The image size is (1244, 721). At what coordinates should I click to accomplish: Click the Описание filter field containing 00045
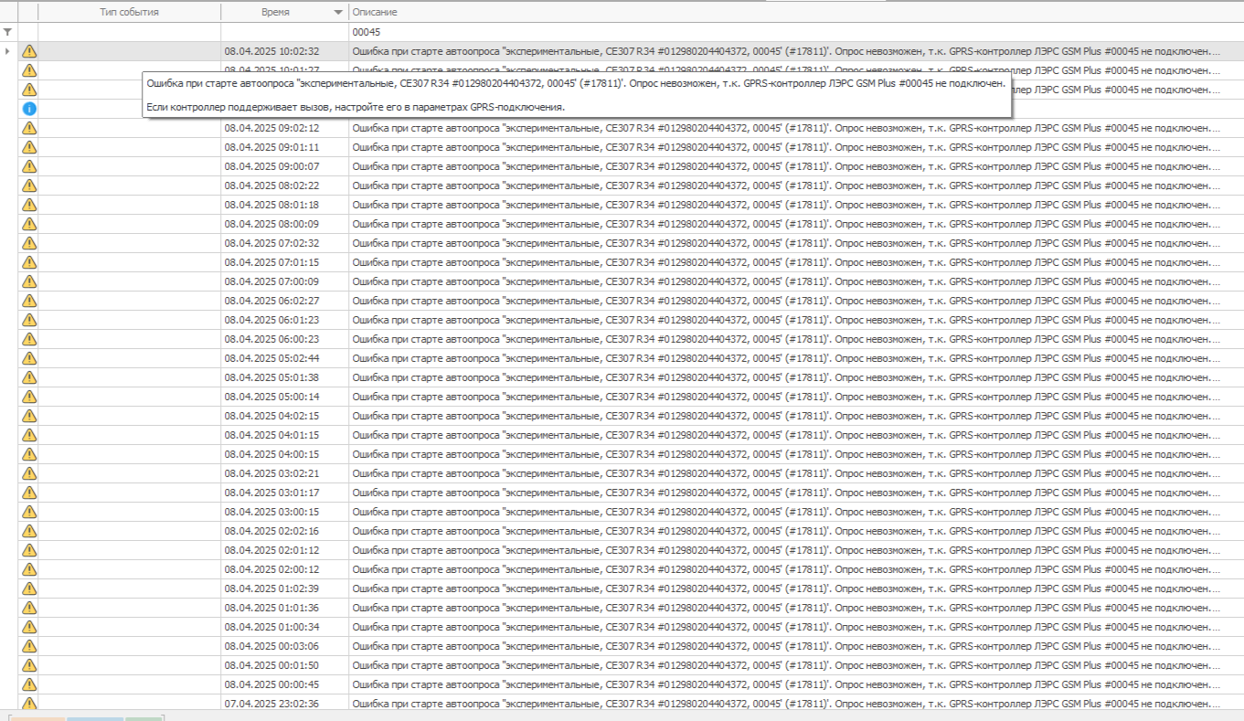795,32
